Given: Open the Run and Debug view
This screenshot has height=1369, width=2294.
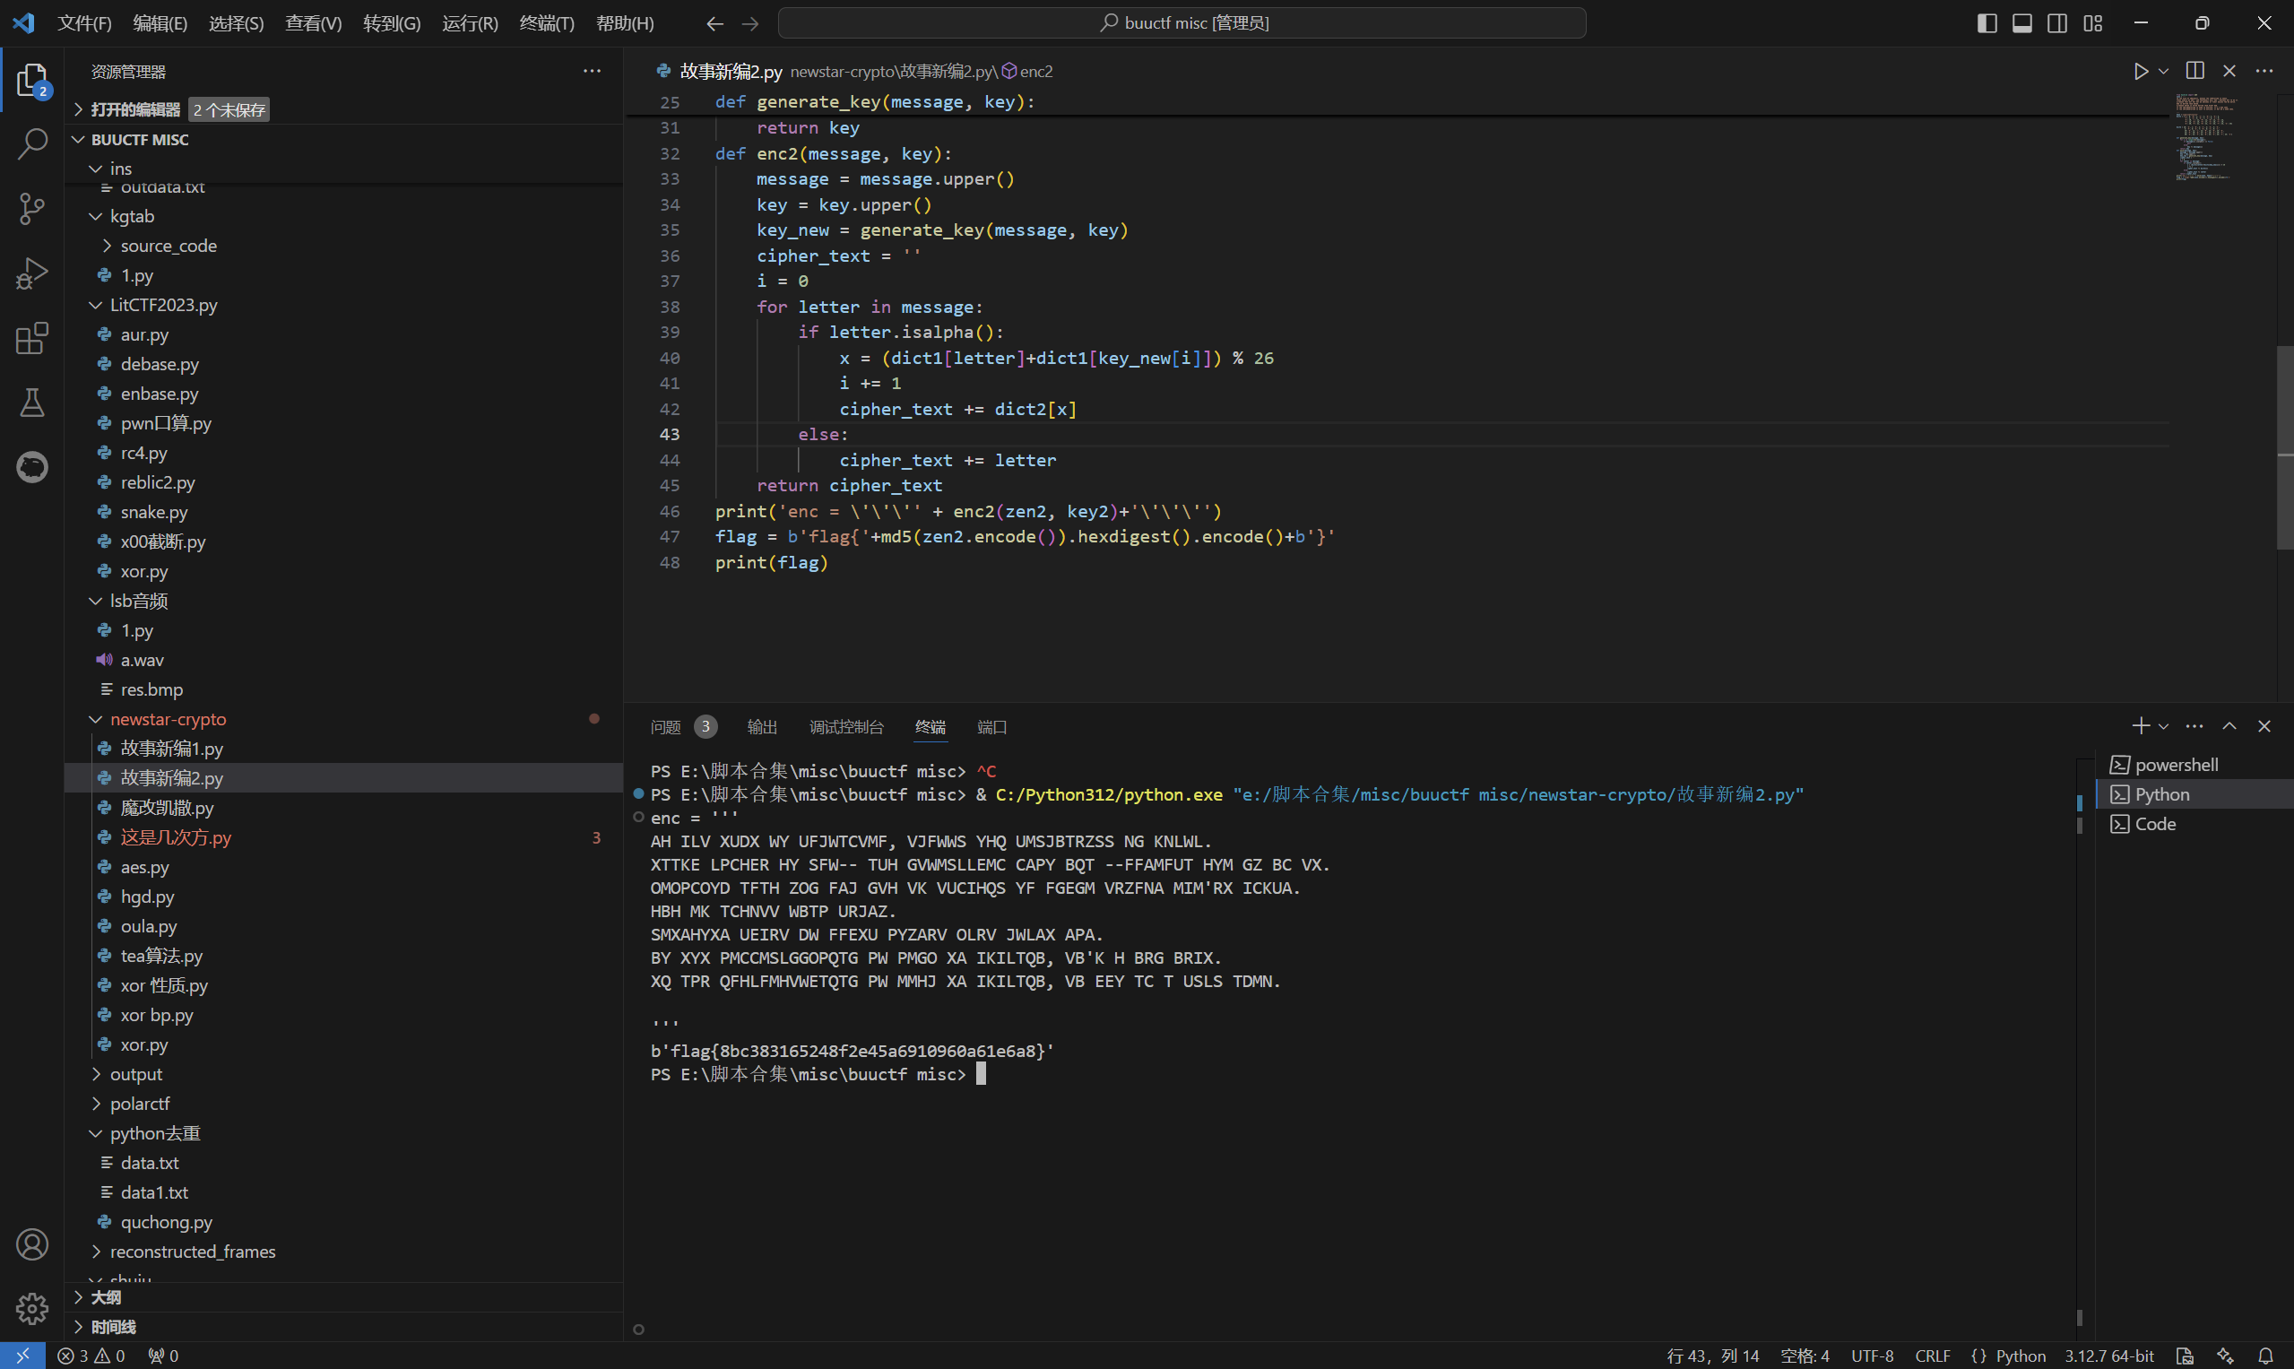Looking at the screenshot, I should (32, 273).
